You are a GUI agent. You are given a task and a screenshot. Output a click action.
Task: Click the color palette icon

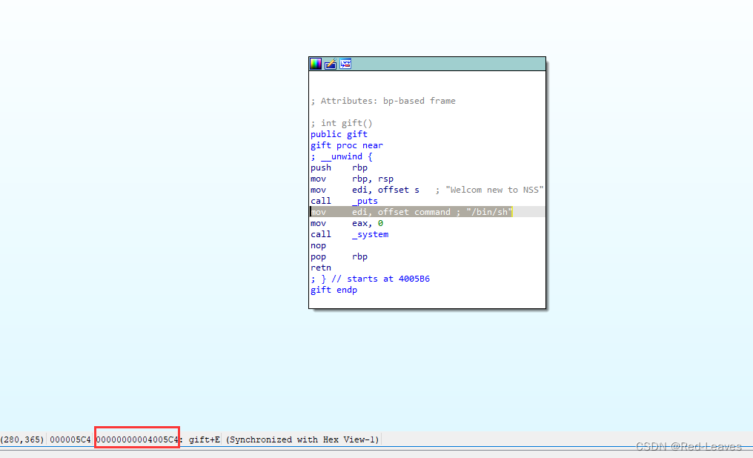click(x=315, y=64)
